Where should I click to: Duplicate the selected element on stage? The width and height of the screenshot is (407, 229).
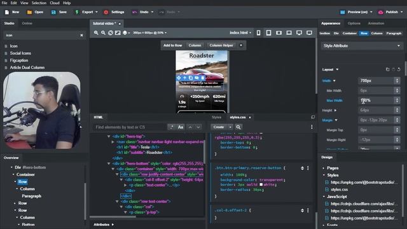pos(191,78)
